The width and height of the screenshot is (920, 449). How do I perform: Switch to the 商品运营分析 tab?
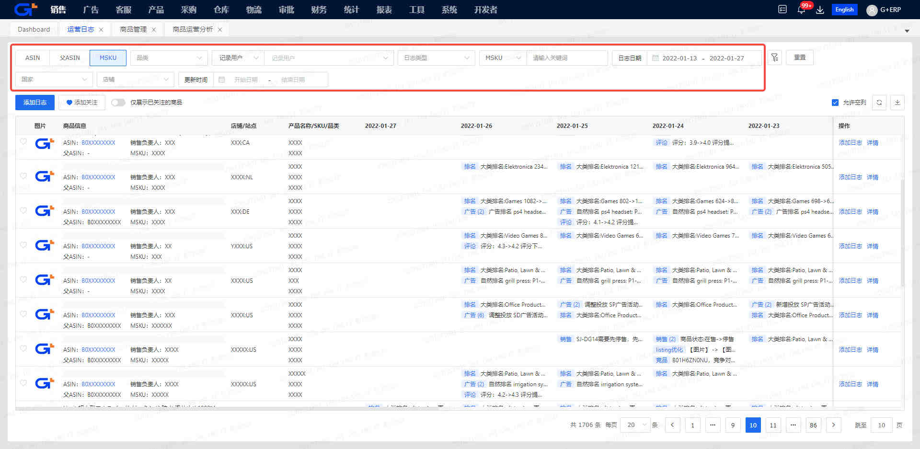pyautogui.click(x=193, y=29)
